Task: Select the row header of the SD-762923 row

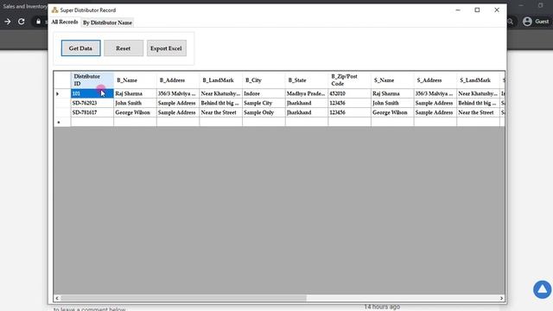Action: click(62, 103)
